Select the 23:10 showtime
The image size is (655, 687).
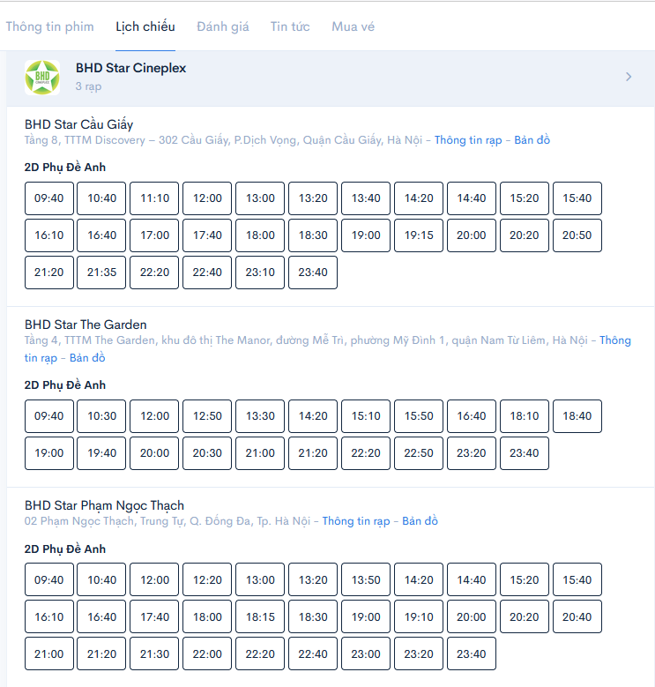pyautogui.click(x=260, y=273)
